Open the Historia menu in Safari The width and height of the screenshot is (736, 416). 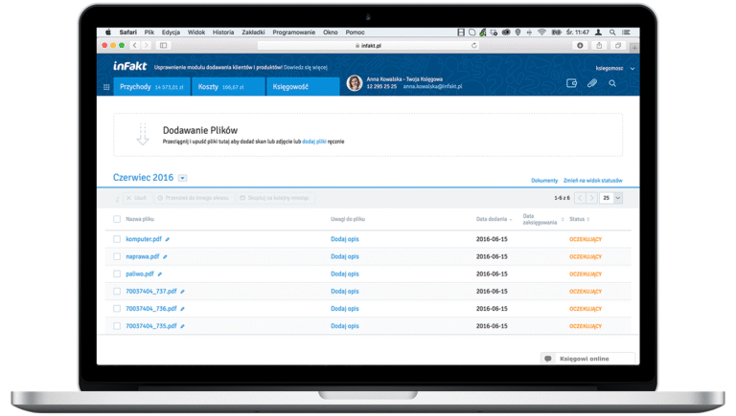[223, 32]
